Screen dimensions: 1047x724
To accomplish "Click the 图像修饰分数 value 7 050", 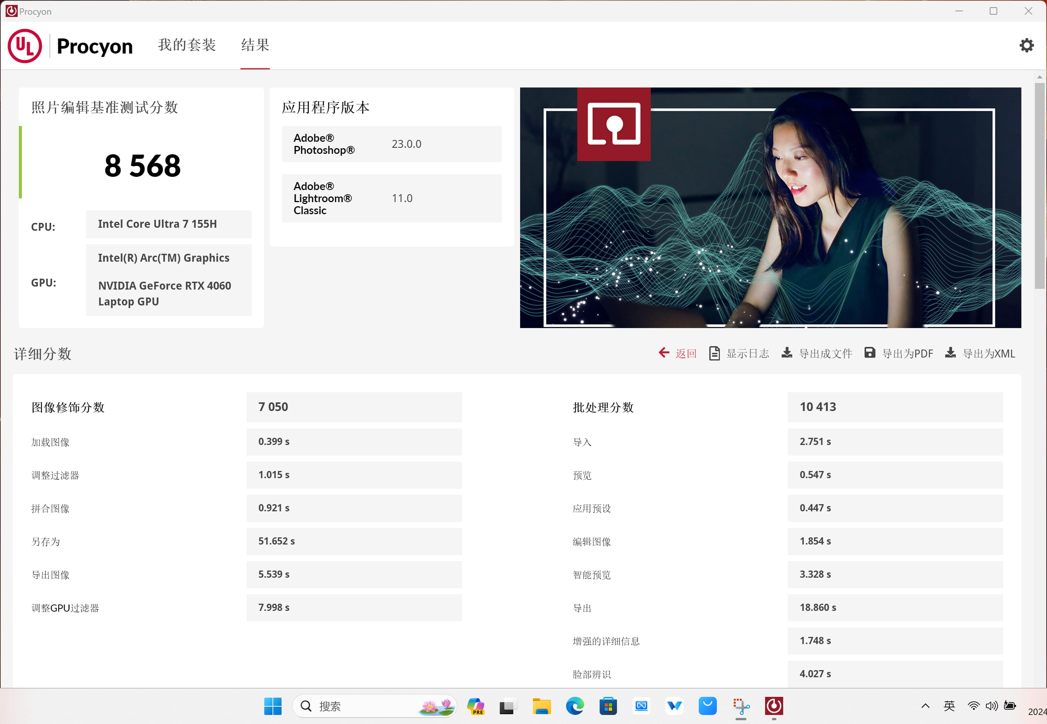I will 354,407.
